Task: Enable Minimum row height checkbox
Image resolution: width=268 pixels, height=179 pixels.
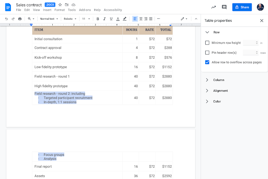Action: (207, 43)
